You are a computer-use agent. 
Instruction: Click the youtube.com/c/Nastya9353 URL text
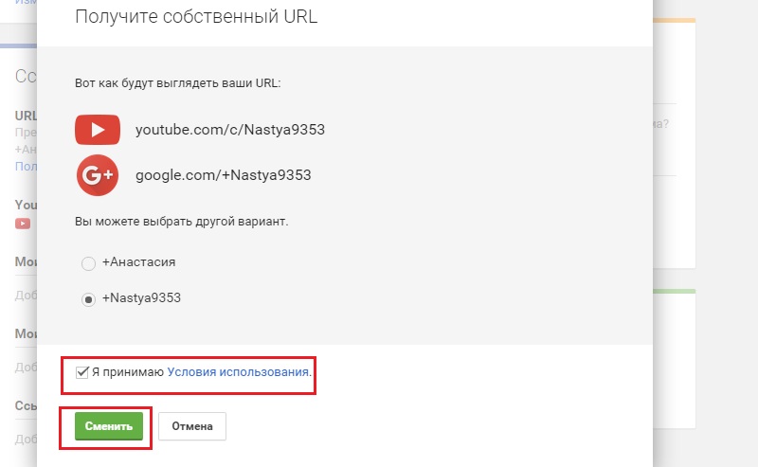click(x=230, y=130)
